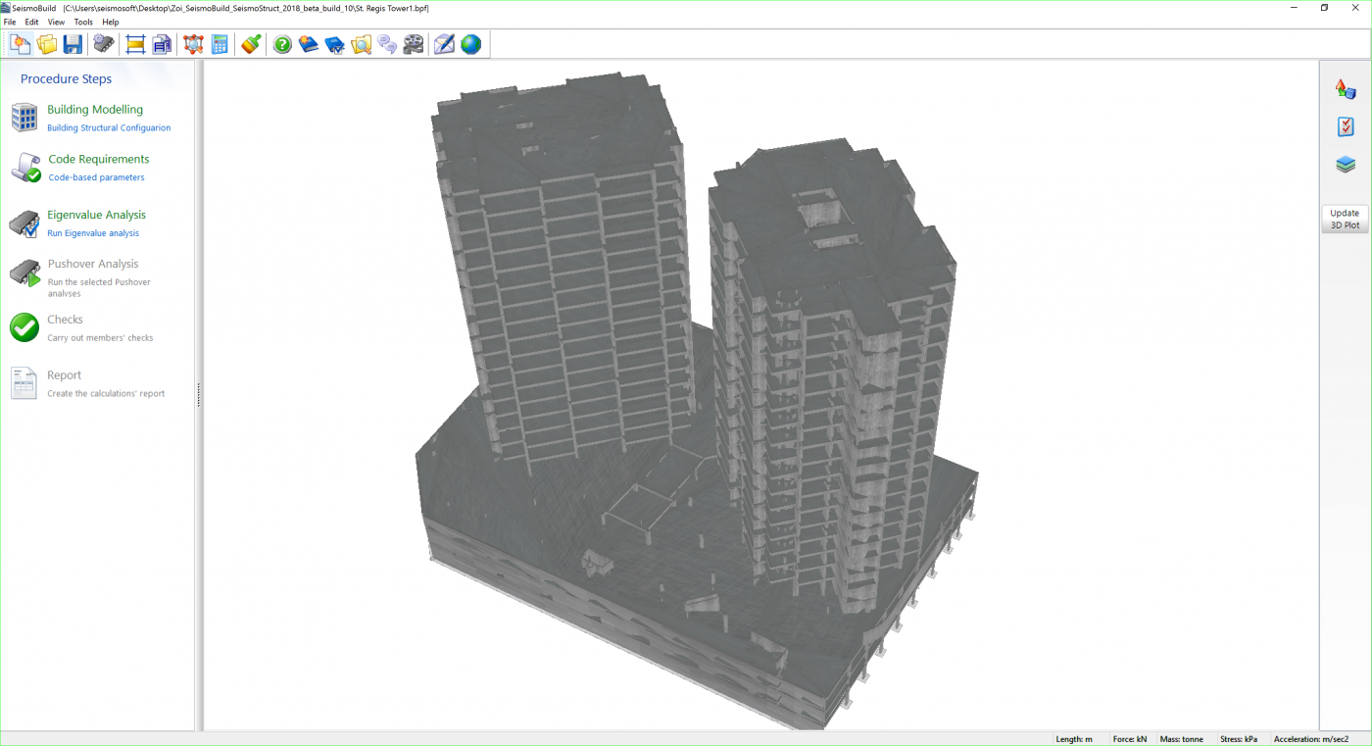This screenshot has width=1372, height=746.
Task: Click the sidebar splitter handle
Action: [x=199, y=394]
